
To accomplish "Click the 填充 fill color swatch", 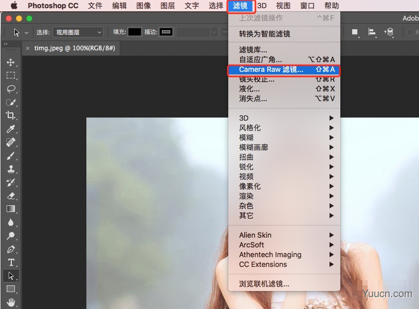I will (x=134, y=32).
